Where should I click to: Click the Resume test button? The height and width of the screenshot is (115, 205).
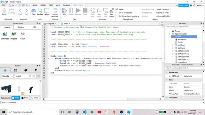pyautogui.click(x=78, y=11)
